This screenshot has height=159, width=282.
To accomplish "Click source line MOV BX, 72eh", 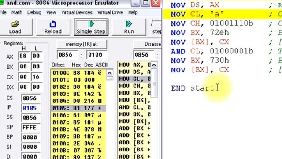I will [200, 33].
